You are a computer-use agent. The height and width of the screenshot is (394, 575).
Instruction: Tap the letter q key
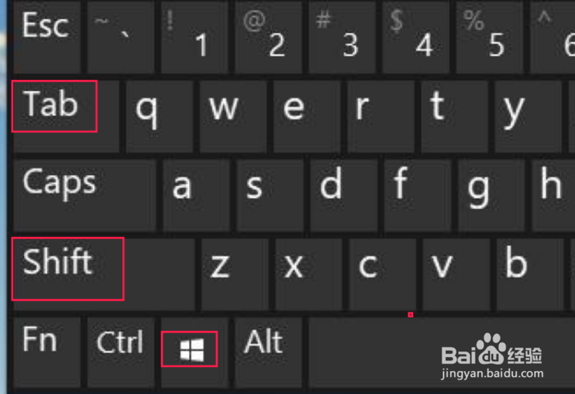[159, 116]
